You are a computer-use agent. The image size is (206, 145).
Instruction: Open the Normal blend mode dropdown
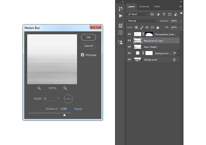point(142,21)
